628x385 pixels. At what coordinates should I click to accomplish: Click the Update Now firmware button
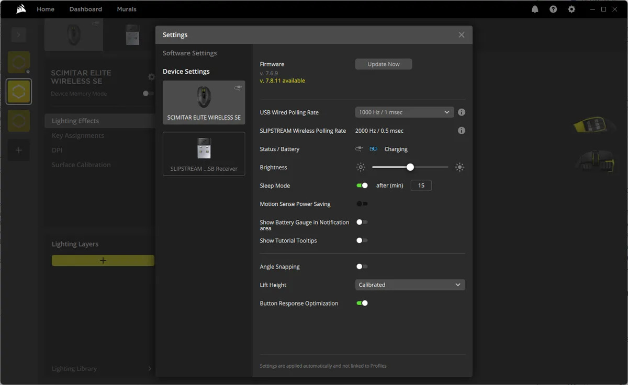384,64
